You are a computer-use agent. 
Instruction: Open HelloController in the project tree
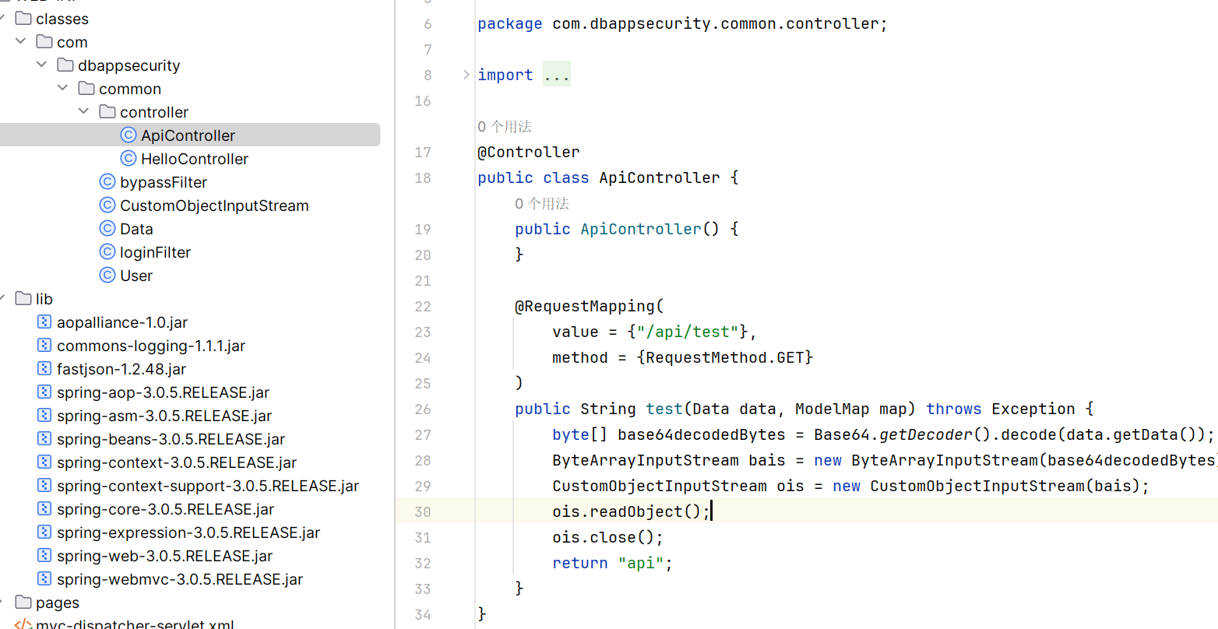pos(195,159)
